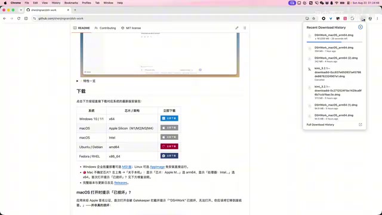Viewport: 382px width, 215px height.
Task: Click the black circle extension icon
Action: (324, 19)
